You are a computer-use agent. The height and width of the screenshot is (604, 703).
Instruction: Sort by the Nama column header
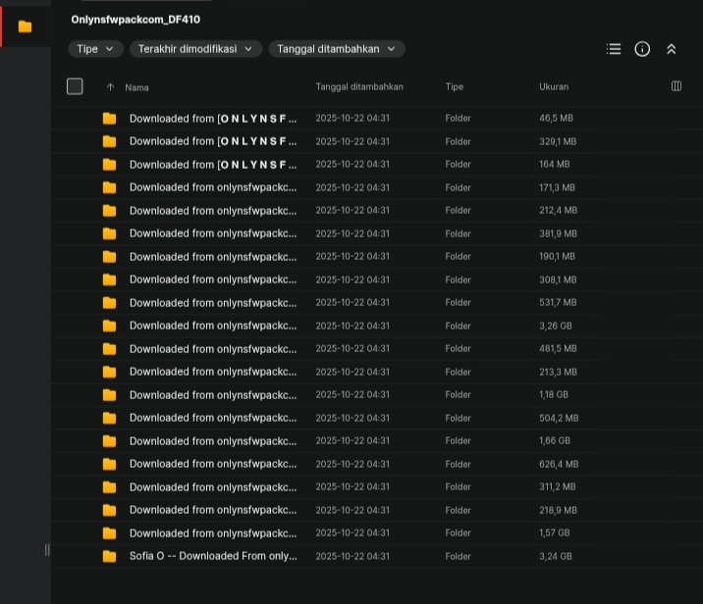[137, 87]
